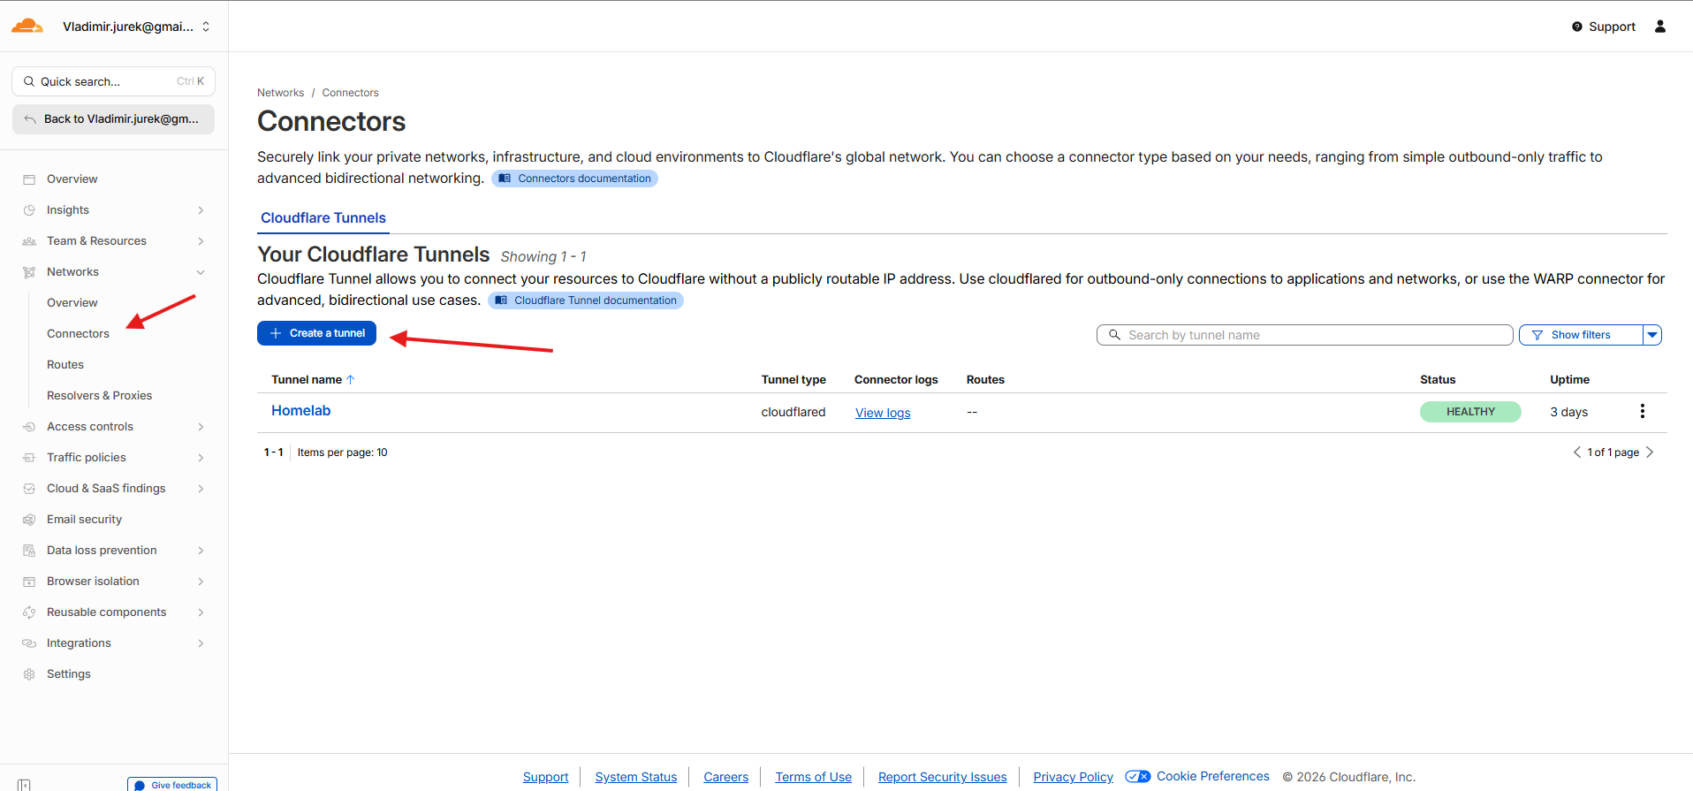The image size is (1693, 791).
Task: Click the Show filters button
Action: point(1581,335)
